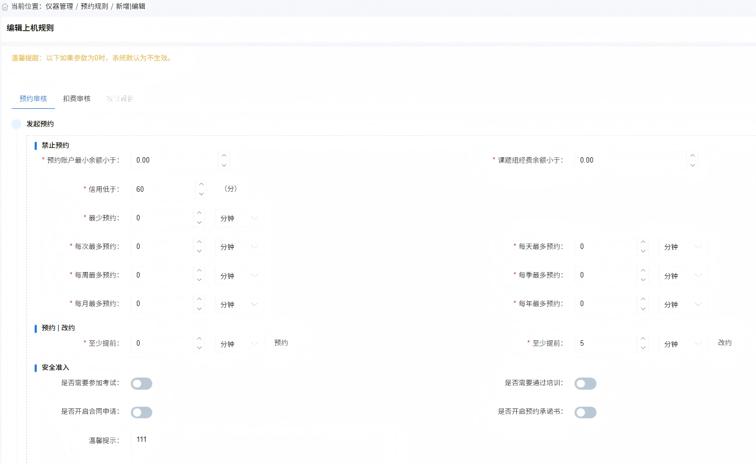Screen dimensions: 756x465
Task: Enable the 是否开启预约承诺书 switch
Action: coord(585,412)
